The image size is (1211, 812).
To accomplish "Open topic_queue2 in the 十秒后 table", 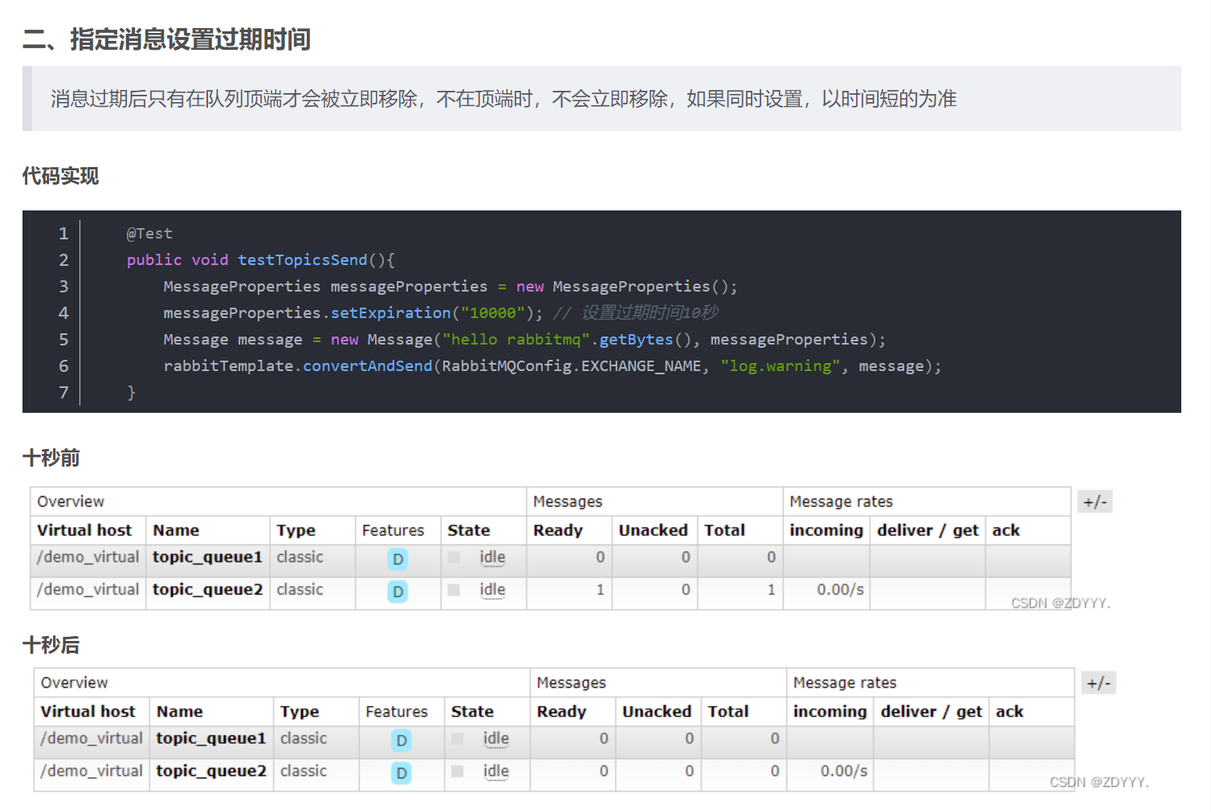I will click(x=211, y=771).
